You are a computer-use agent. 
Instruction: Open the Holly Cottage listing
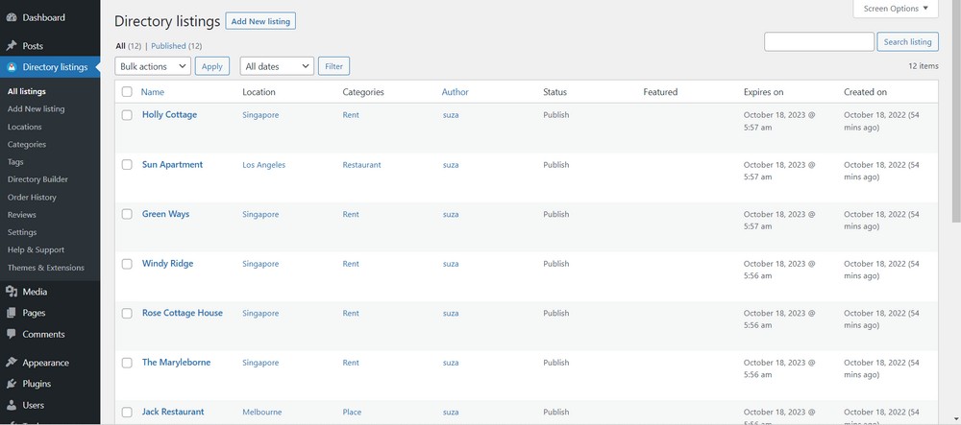coord(169,114)
